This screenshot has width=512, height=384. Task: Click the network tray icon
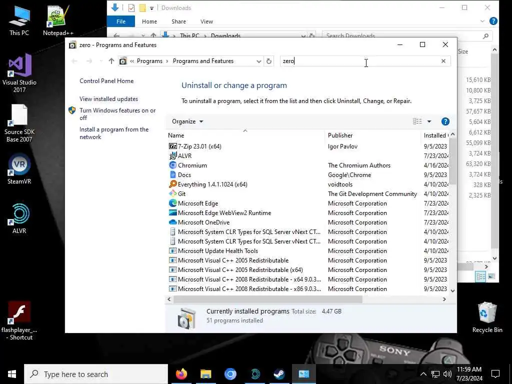click(435, 374)
